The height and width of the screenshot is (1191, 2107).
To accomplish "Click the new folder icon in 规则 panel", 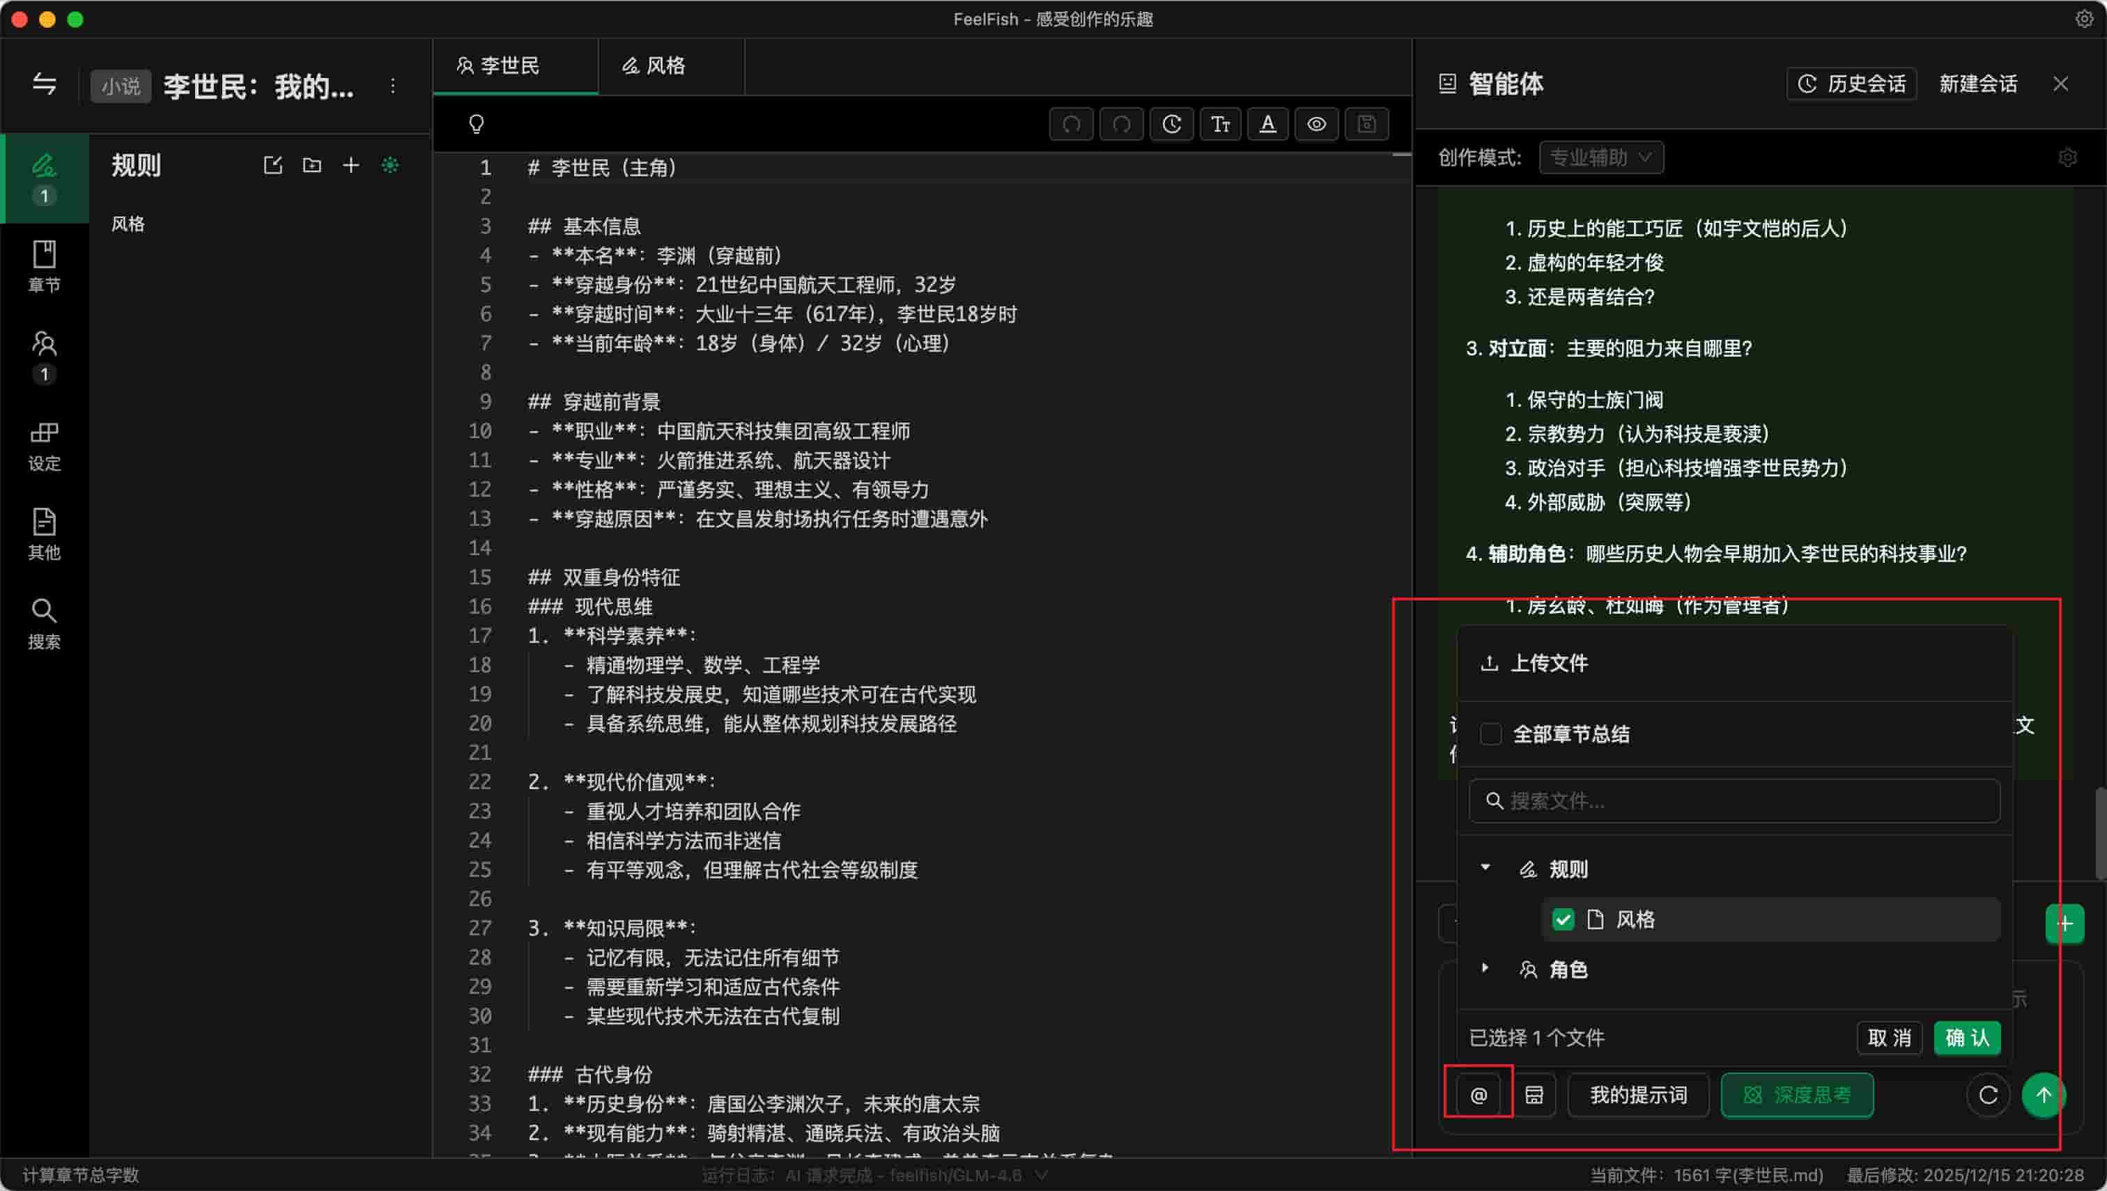I will (311, 165).
